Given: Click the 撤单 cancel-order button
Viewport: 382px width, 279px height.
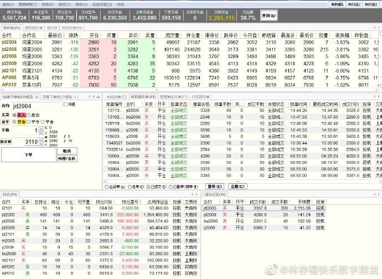Looking at the screenshot, I should coord(215,187).
